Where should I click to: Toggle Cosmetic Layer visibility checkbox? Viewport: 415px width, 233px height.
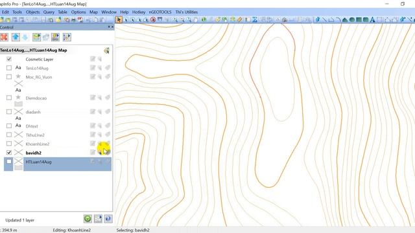coord(9,59)
